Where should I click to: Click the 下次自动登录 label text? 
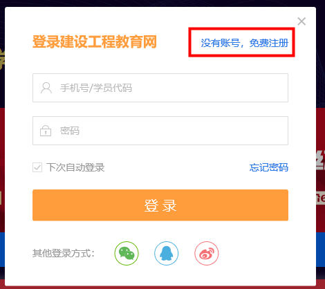[x=75, y=167]
